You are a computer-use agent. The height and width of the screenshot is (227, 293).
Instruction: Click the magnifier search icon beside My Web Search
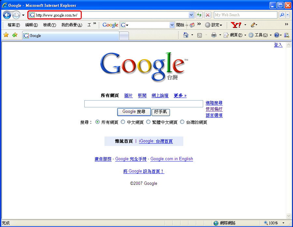click(x=282, y=15)
